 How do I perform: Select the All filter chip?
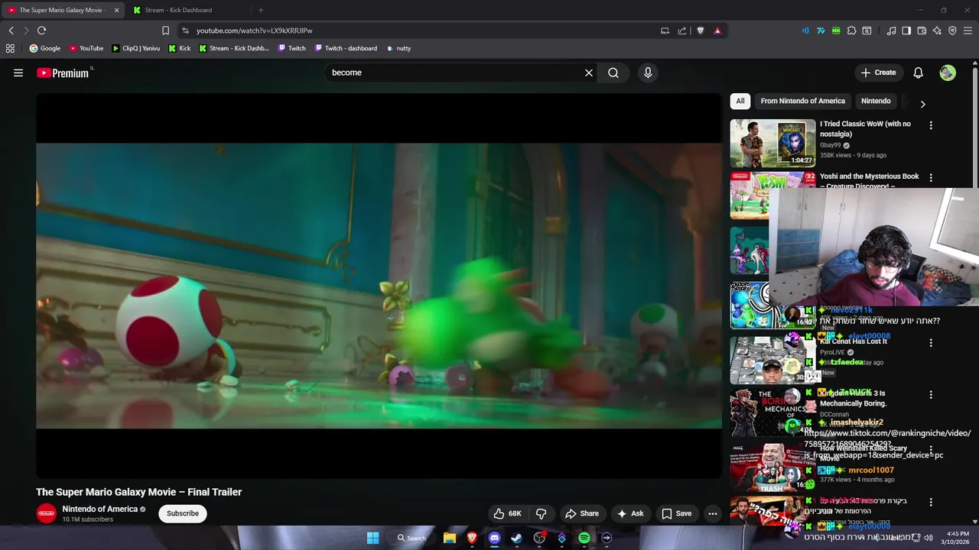click(740, 101)
